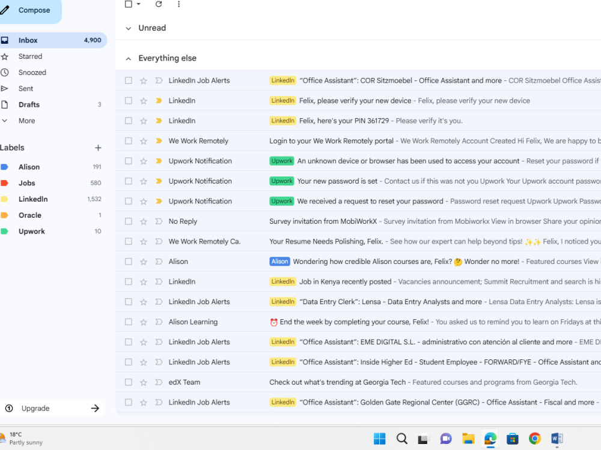Refresh the inbox with the reload icon
The height and width of the screenshot is (450, 601).
point(159,4)
